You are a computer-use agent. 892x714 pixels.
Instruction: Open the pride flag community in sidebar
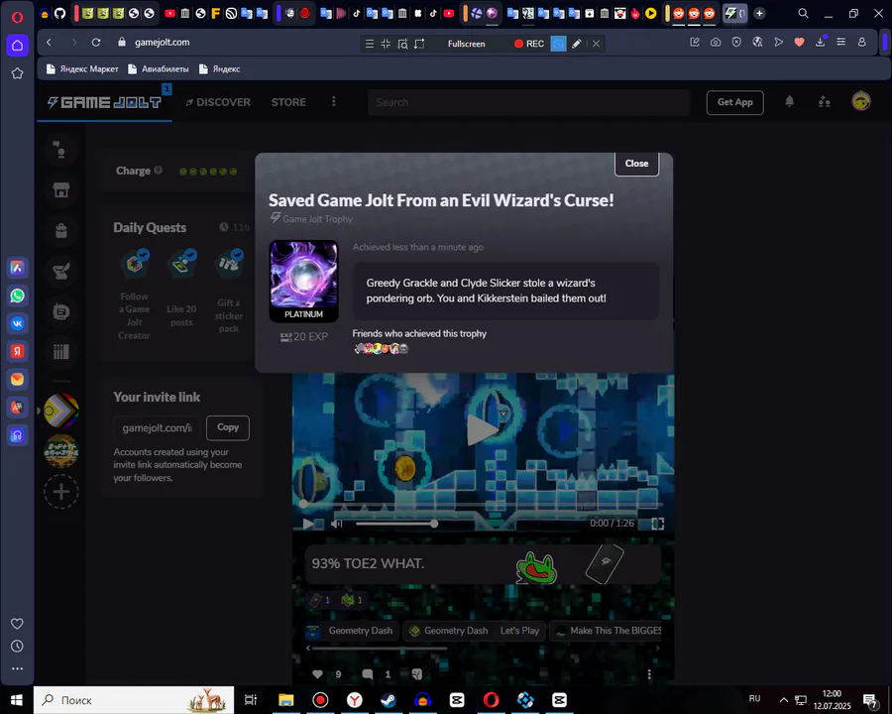[61, 411]
